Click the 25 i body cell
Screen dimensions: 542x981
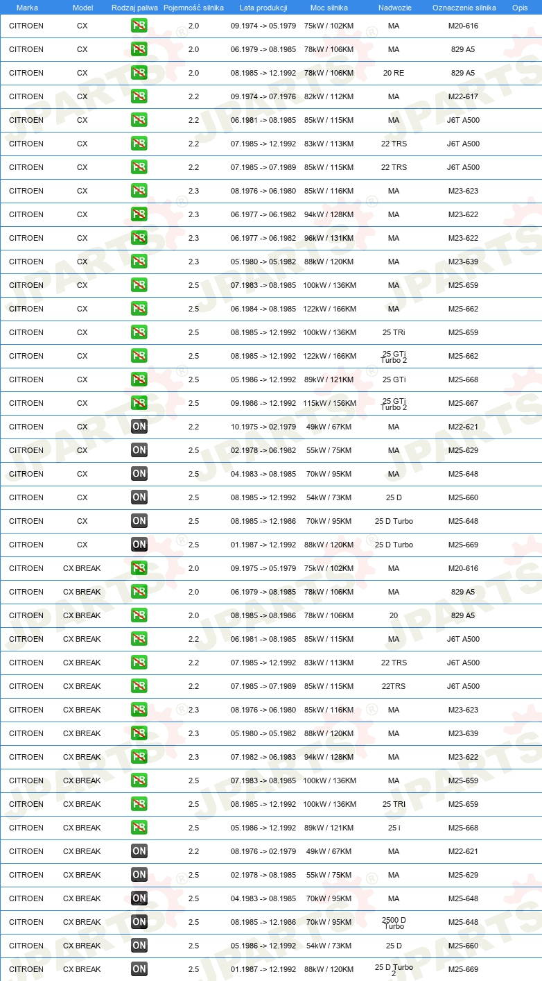point(394,828)
